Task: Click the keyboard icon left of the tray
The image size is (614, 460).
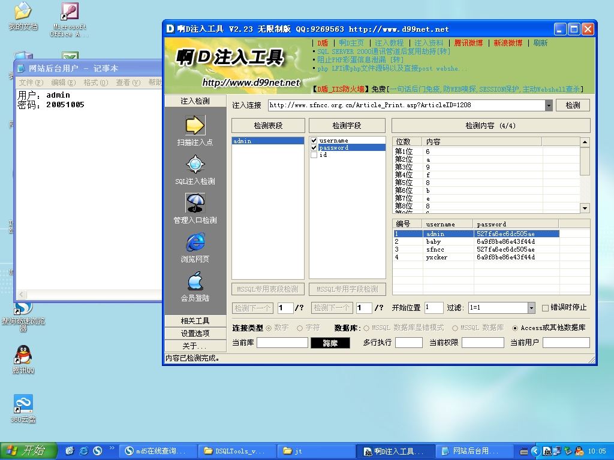Action: pos(524,452)
